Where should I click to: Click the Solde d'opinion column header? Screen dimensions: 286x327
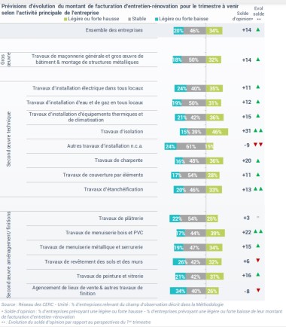(x=242, y=16)
